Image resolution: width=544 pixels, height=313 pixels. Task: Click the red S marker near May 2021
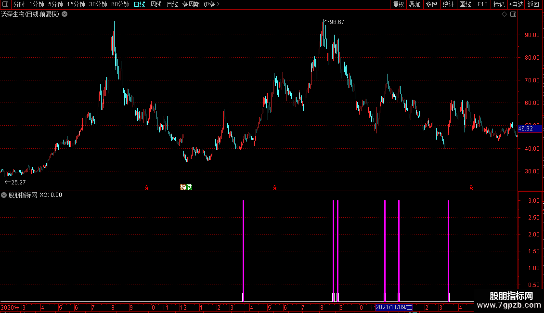pyautogui.click(x=275, y=188)
